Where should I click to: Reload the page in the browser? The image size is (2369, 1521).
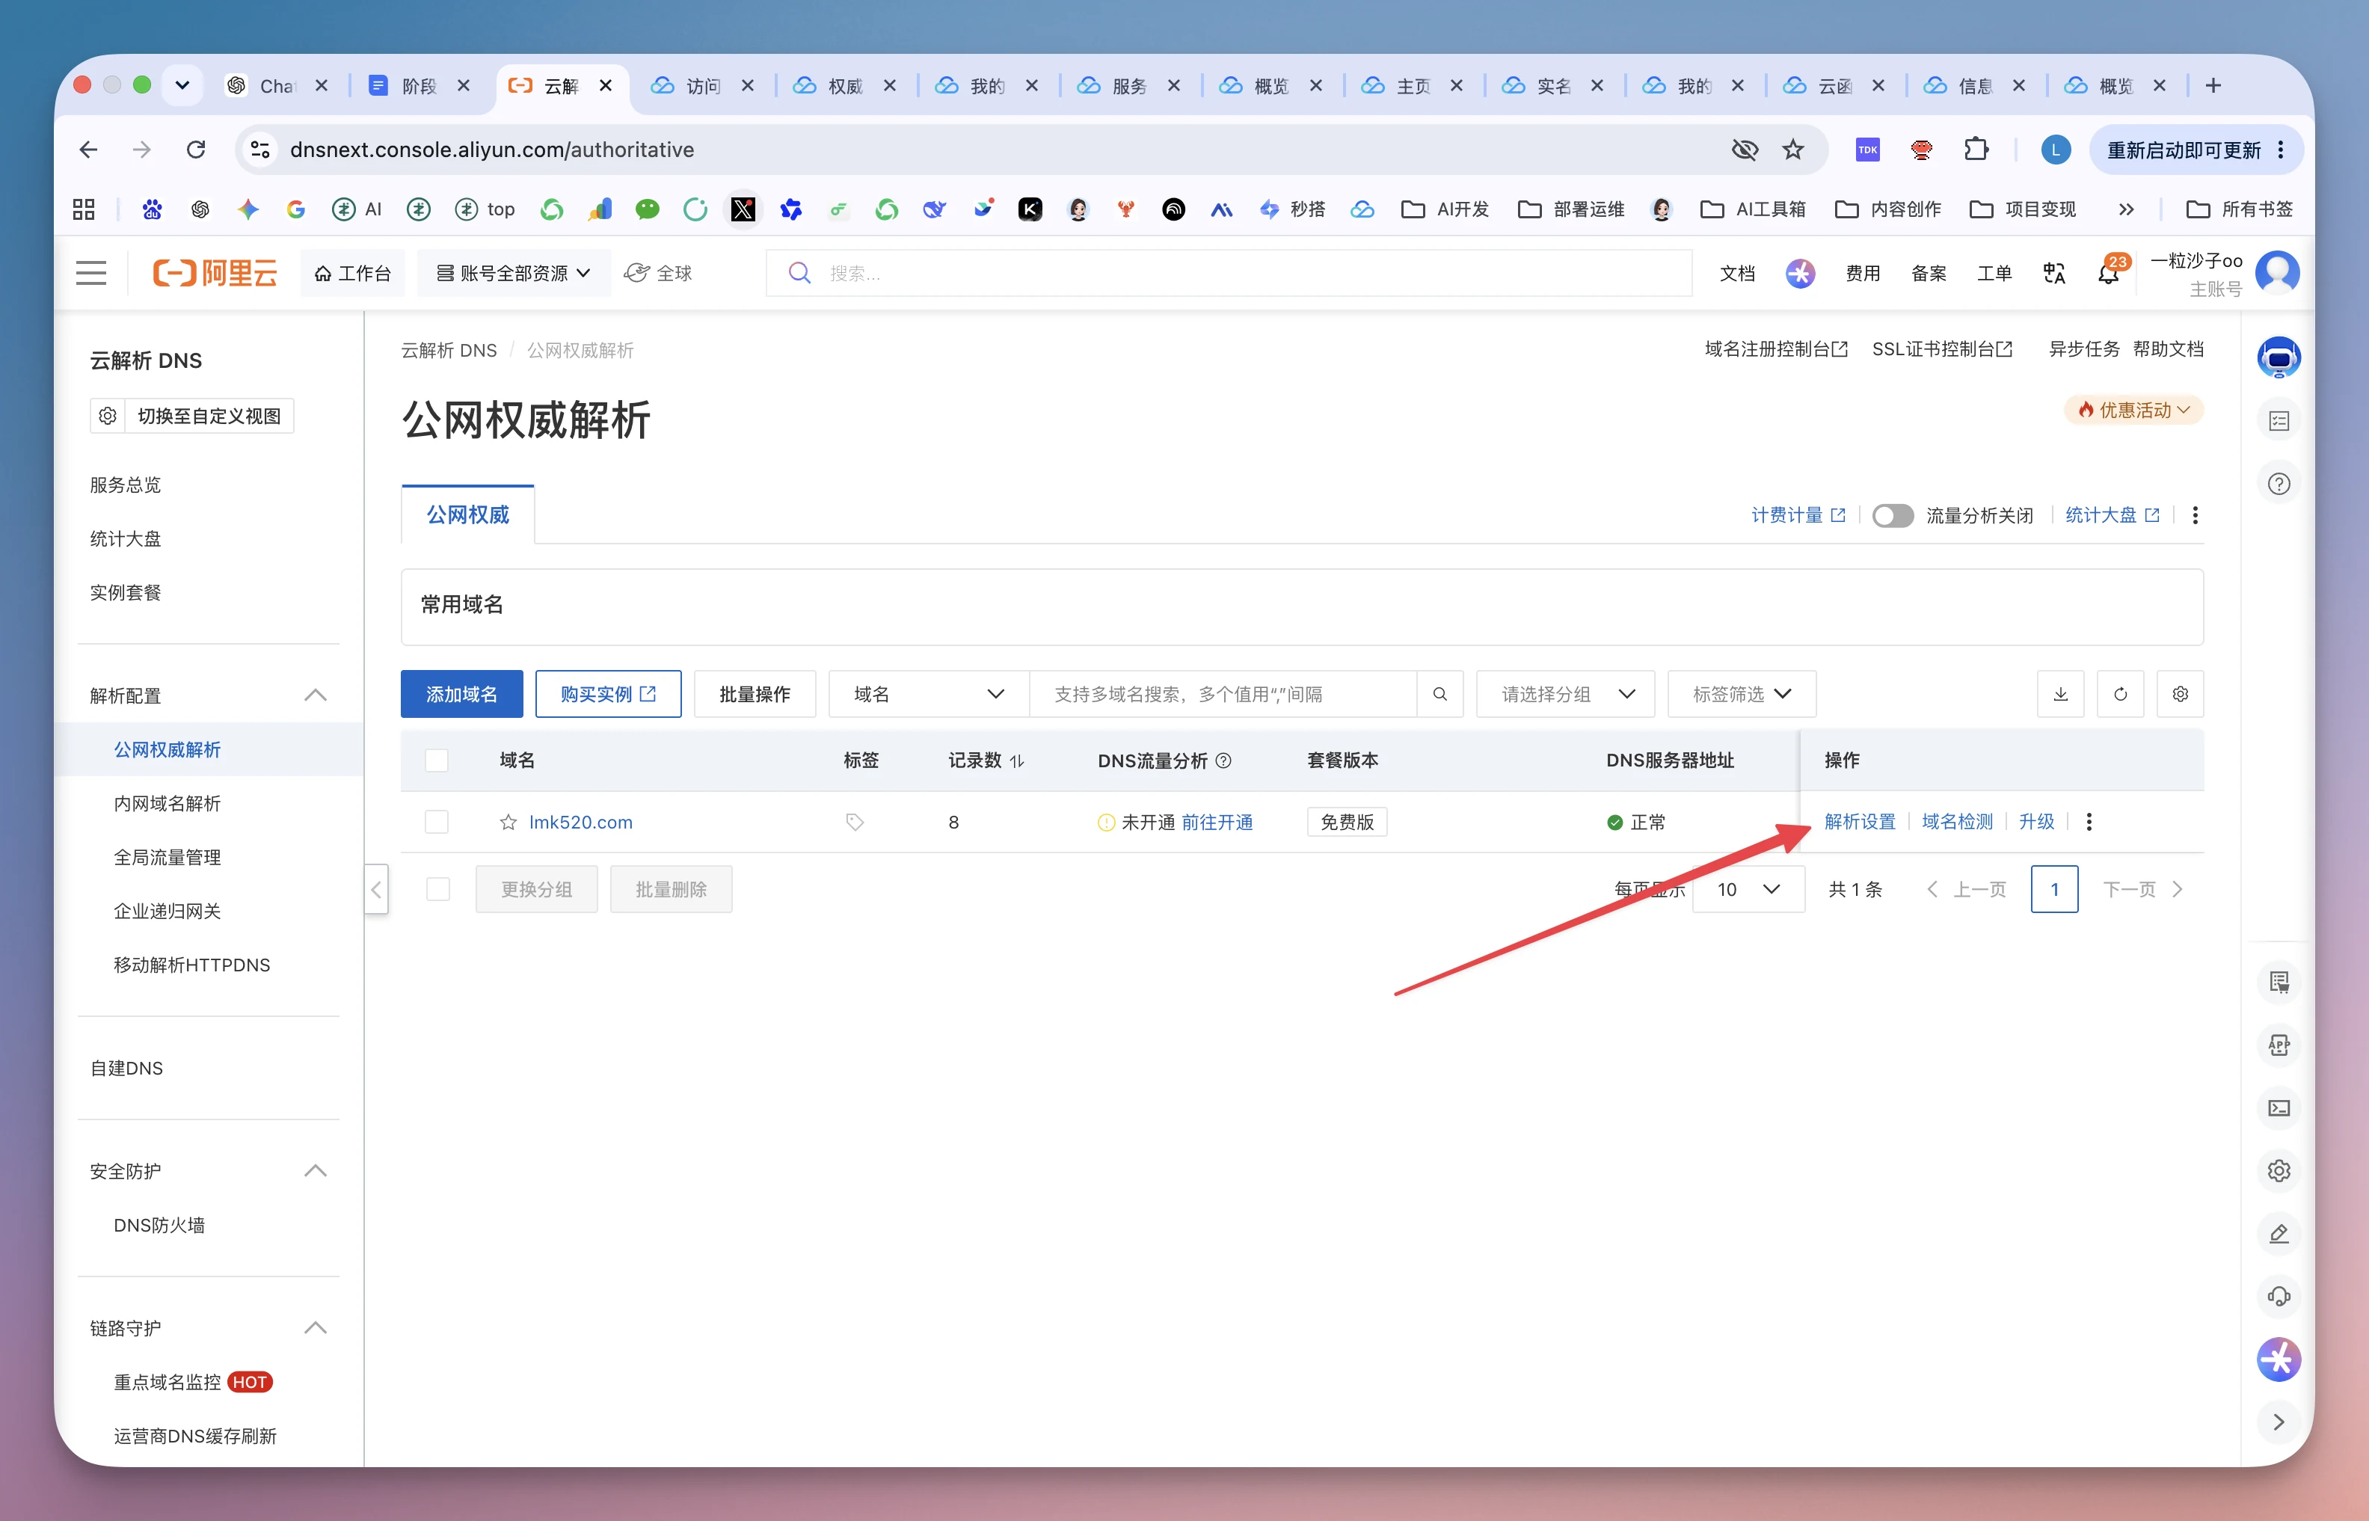195,150
